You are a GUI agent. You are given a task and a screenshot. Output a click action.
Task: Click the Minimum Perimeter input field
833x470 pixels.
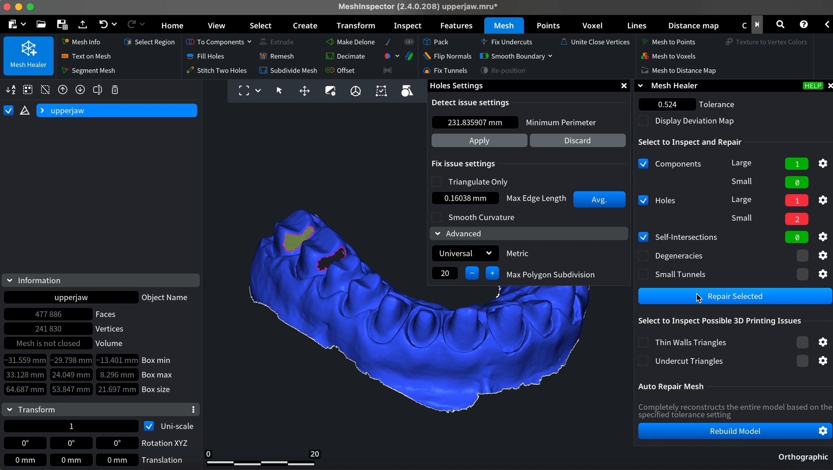(475, 123)
